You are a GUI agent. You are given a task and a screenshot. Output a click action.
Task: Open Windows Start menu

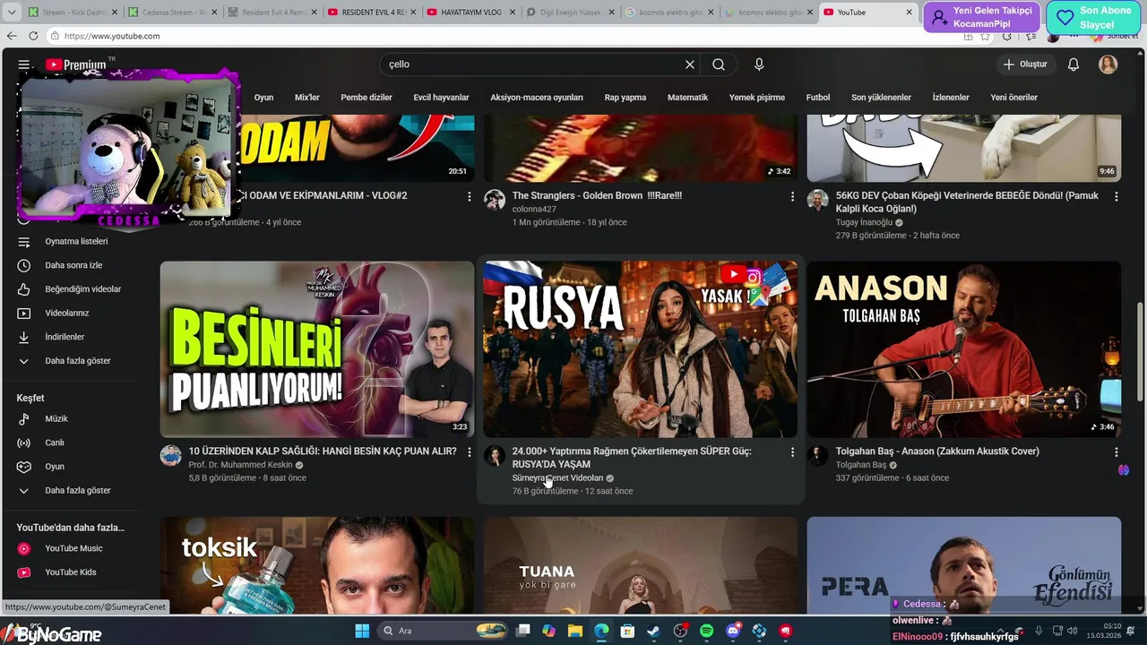click(x=362, y=631)
